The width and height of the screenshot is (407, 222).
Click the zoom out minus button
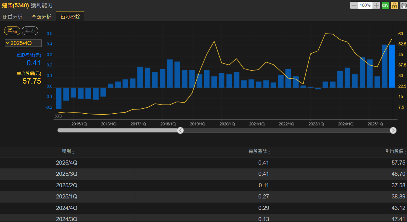click(x=354, y=5)
